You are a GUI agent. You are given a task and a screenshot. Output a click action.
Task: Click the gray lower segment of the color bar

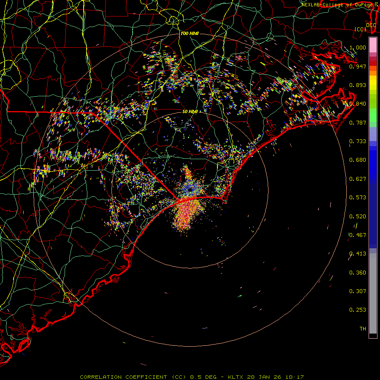click(x=373, y=293)
